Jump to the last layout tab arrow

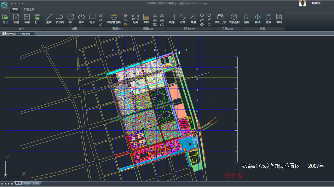[12, 184]
